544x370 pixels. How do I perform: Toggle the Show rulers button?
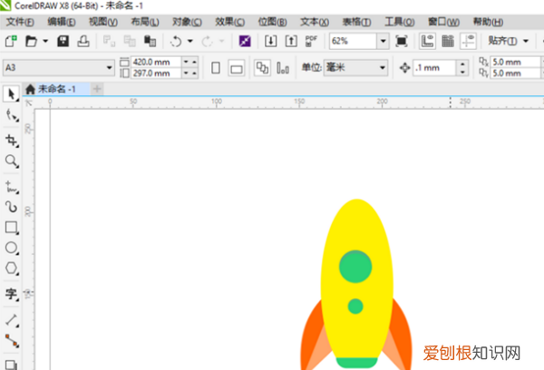(x=427, y=42)
